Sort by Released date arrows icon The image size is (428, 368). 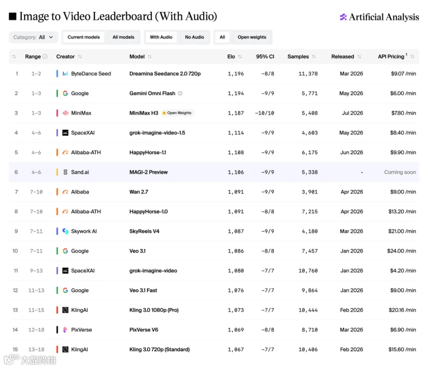(359, 57)
